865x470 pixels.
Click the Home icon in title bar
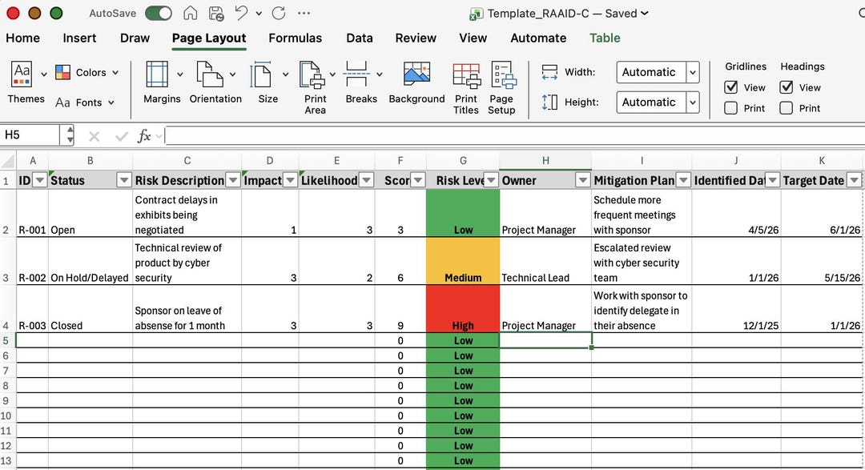(191, 14)
